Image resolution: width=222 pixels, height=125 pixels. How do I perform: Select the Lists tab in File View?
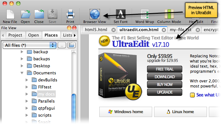click(68, 35)
